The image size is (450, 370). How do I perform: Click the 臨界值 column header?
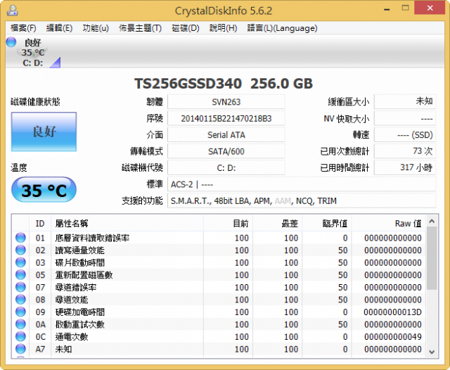[327, 223]
